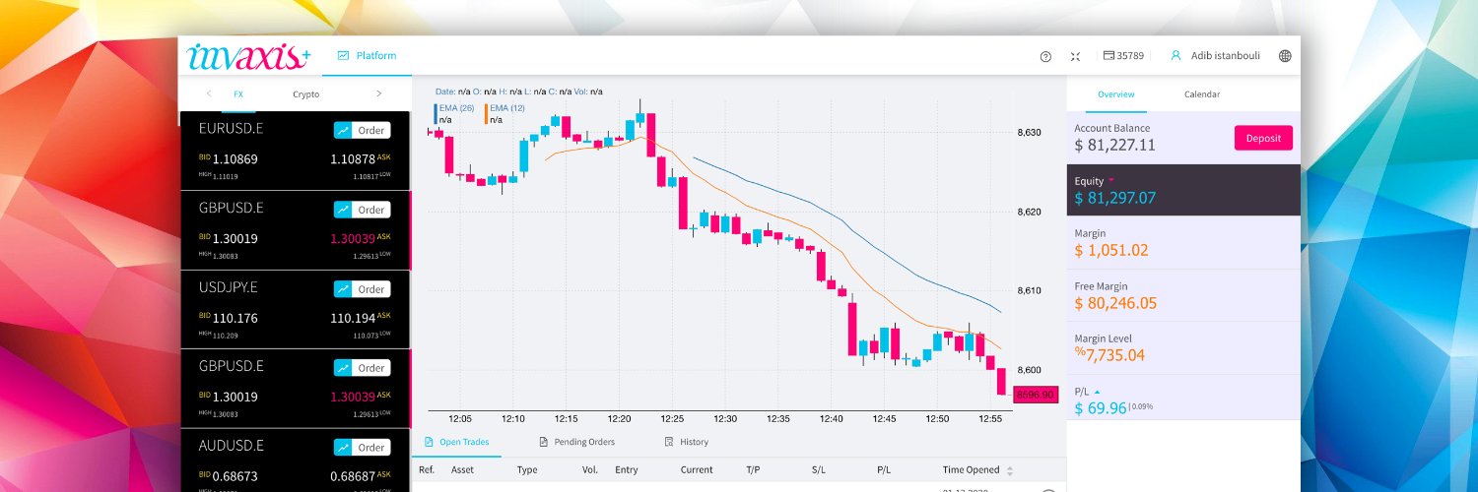Sort by Time Opened arrows

coord(1009,470)
